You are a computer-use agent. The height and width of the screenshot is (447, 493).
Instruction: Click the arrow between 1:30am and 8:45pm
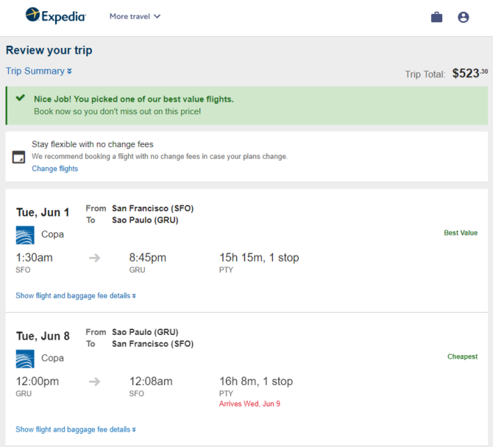(95, 258)
